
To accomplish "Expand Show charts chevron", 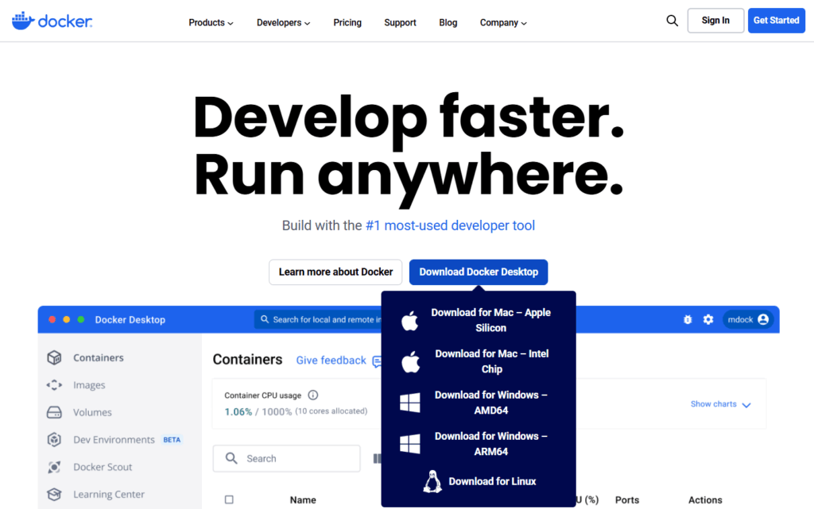I will (746, 405).
